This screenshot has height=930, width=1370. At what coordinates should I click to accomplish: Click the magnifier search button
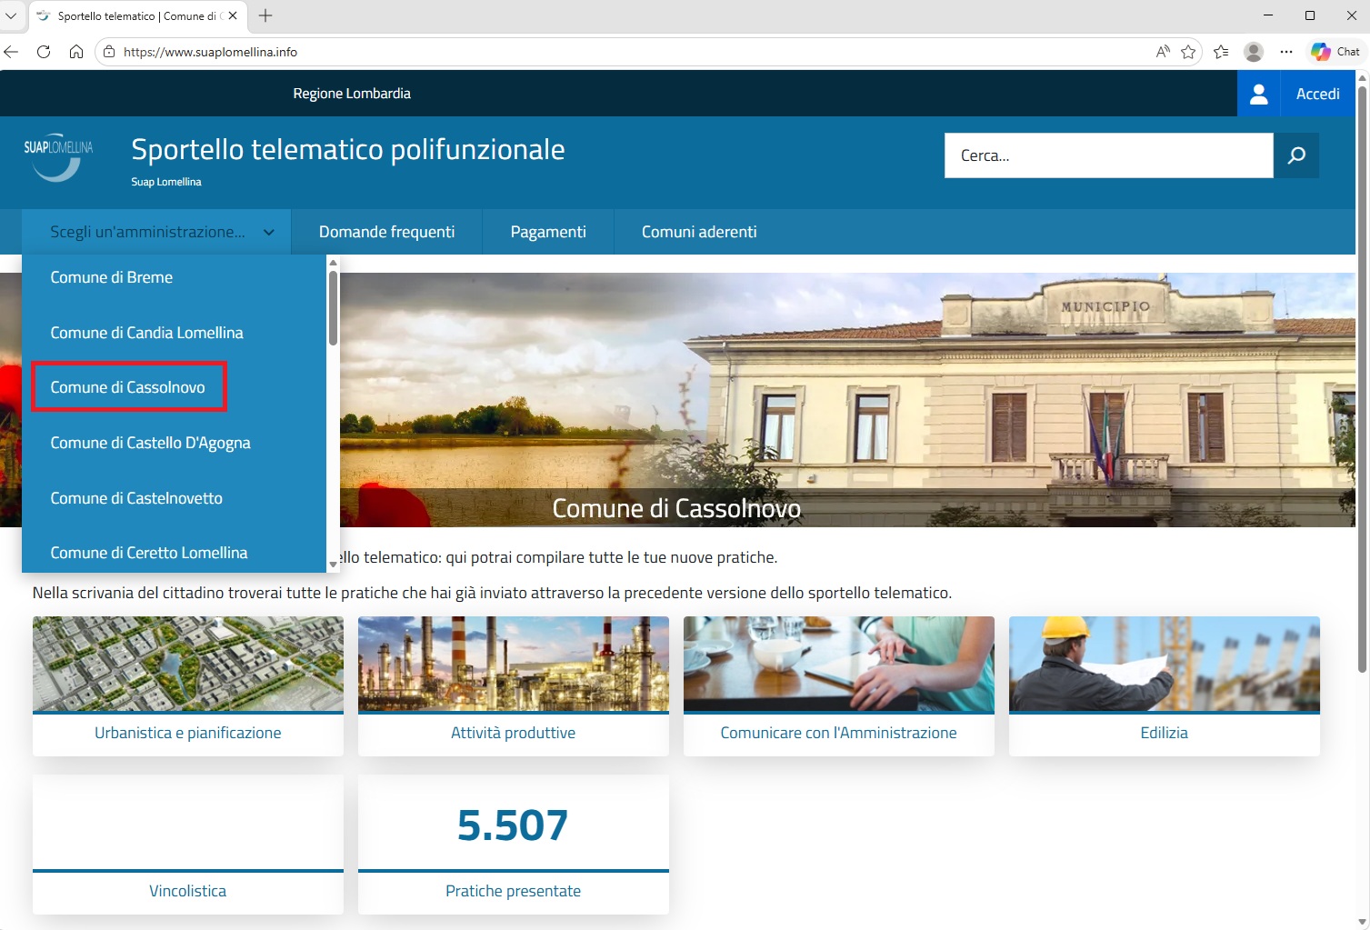[1296, 155]
